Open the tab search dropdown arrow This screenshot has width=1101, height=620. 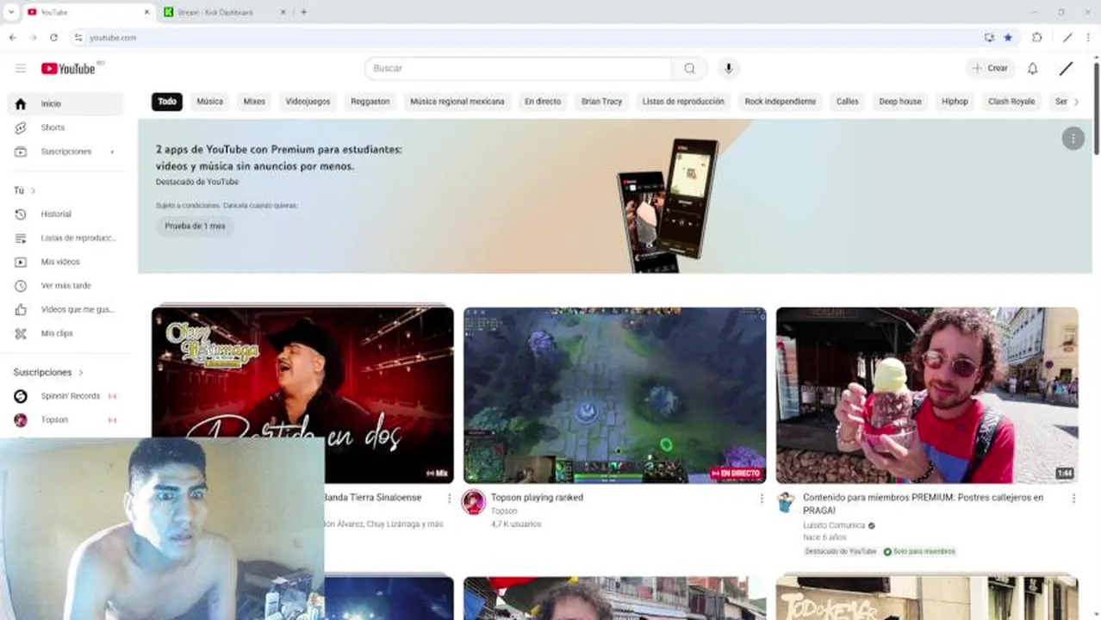pyautogui.click(x=10, y=12)
